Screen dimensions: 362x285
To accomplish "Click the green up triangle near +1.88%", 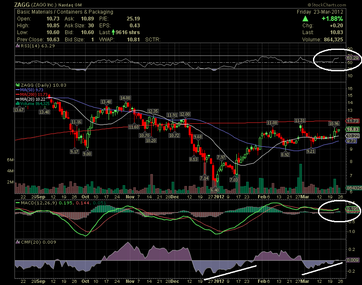I will click(305, 18).
